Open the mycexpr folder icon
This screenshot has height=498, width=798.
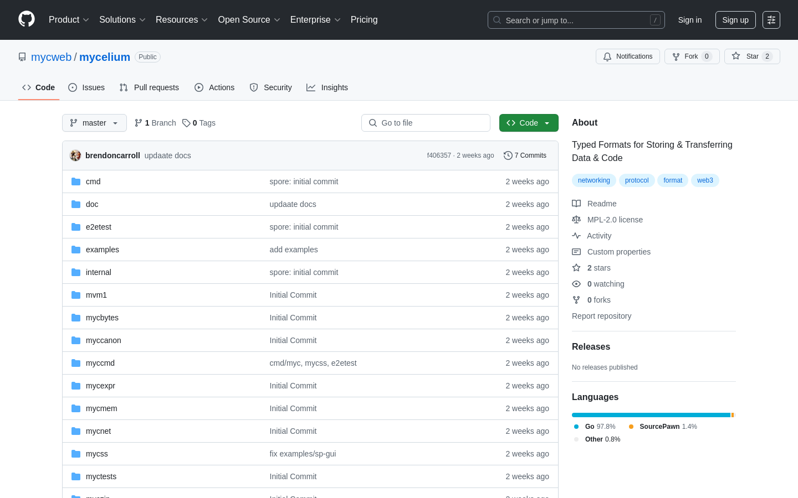(76, 386)
